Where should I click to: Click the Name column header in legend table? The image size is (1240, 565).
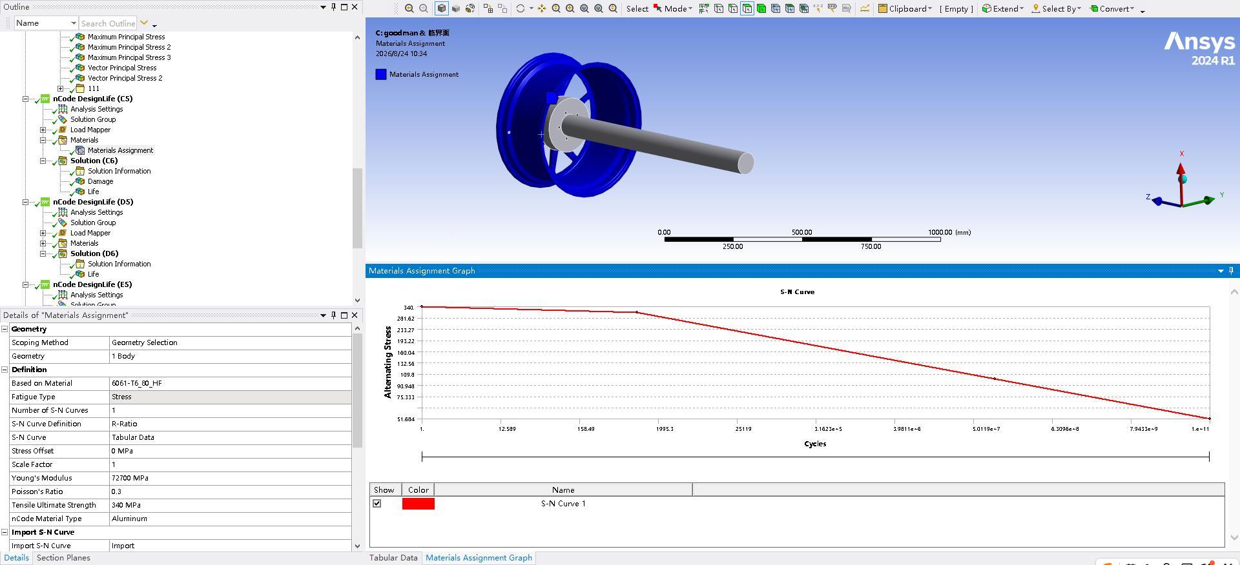563,490
